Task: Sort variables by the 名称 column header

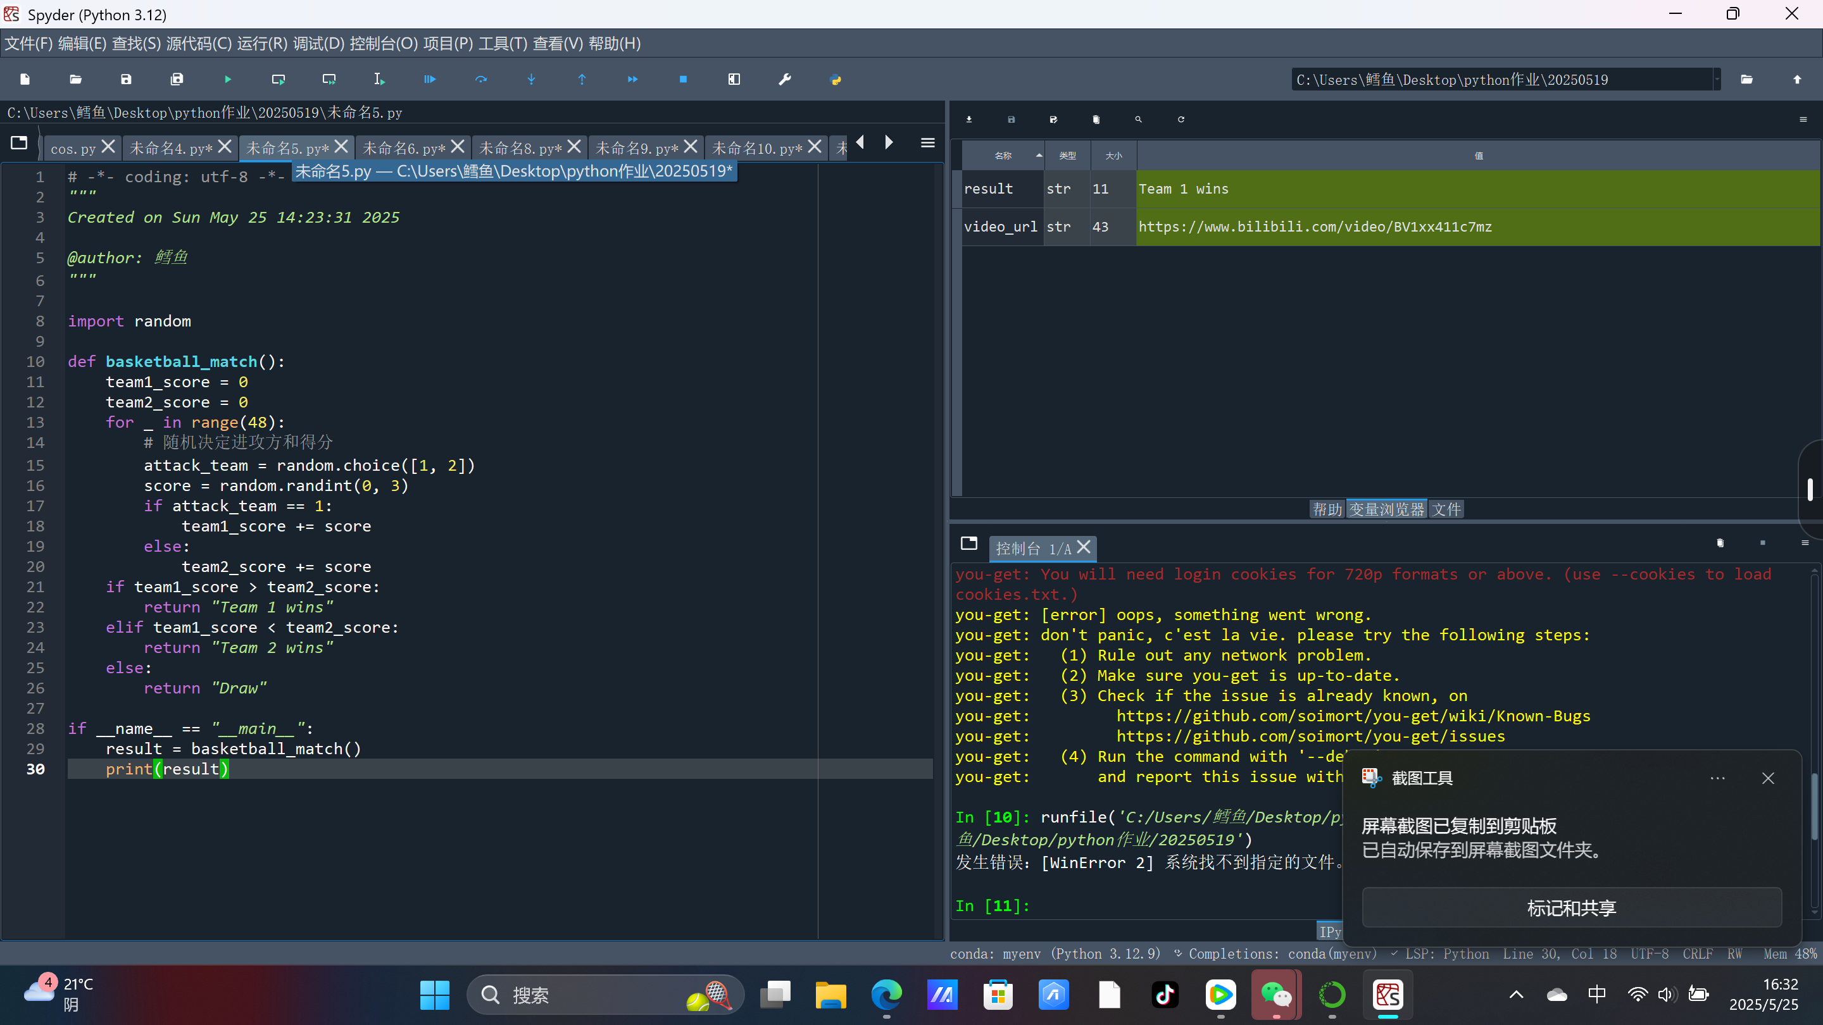Action: [x=1003, y=156]
